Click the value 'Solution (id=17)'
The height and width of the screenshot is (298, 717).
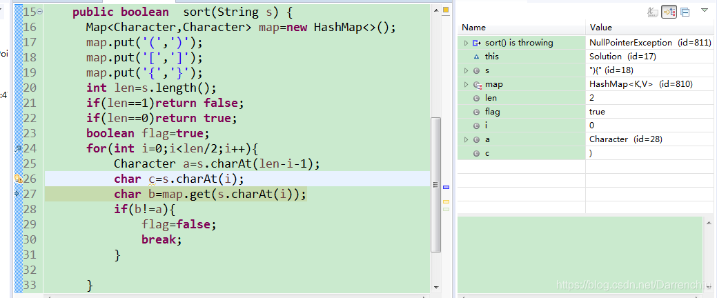622,57
